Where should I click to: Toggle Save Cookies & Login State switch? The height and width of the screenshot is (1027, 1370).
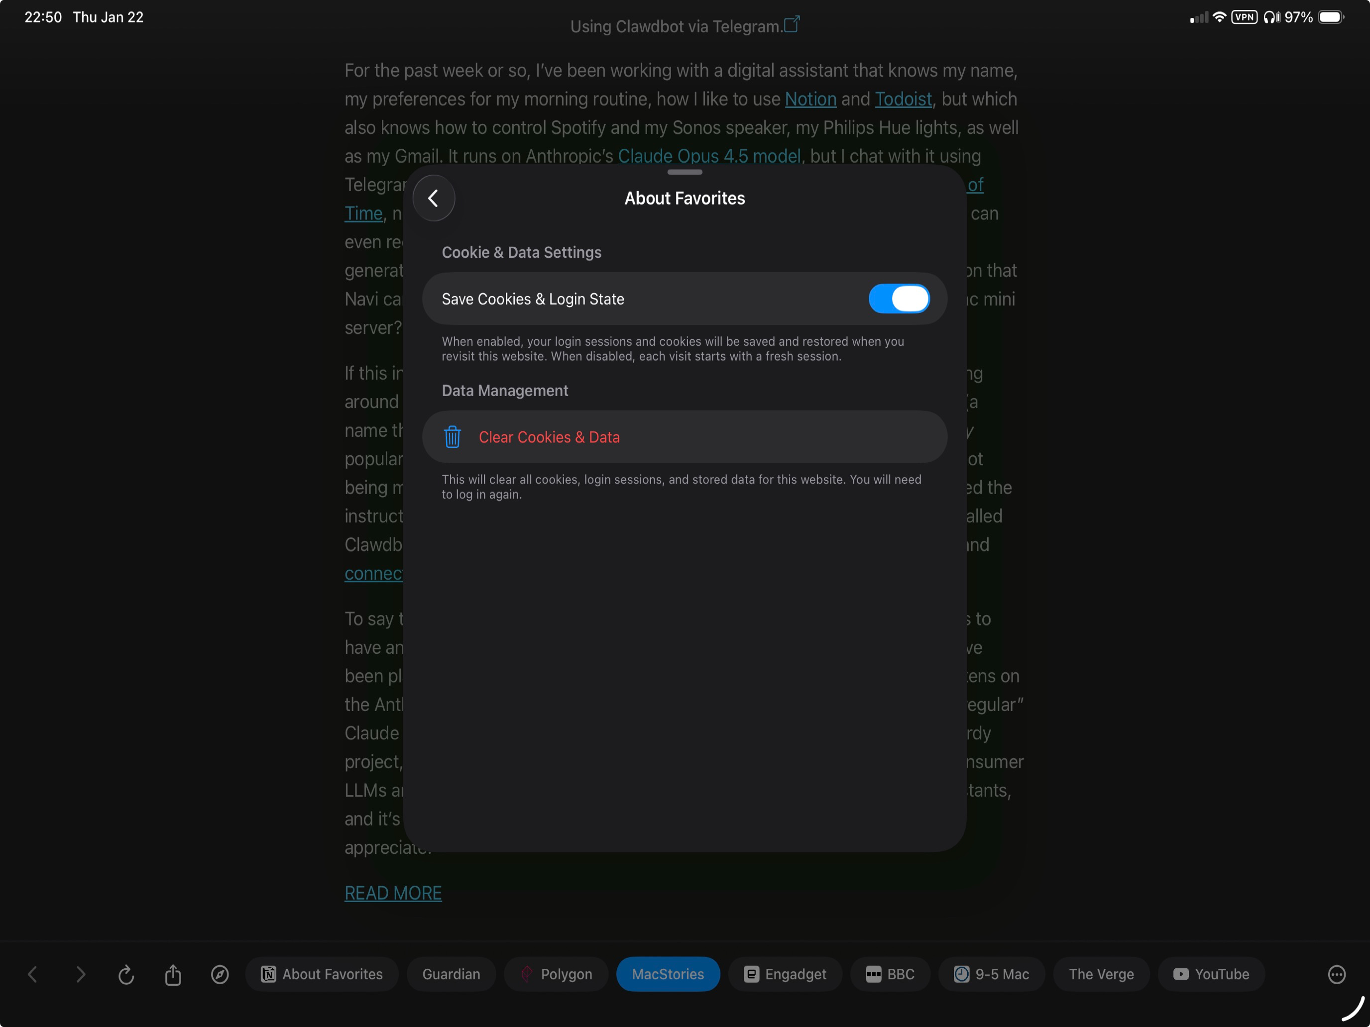(899, 299)
